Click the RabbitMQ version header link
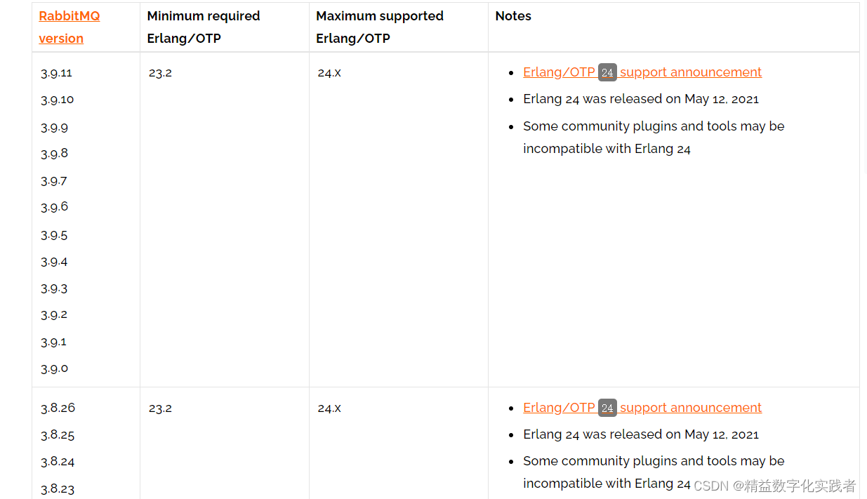Viewport: 867px width, 499px height. tap(69, 27)
